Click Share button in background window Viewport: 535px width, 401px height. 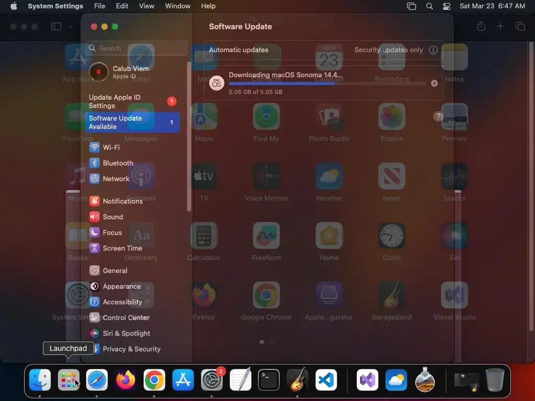pyautogui.click(x=481, y=26)
